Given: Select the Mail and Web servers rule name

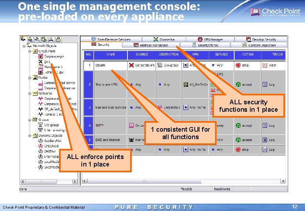Looking at the screenshot, I should tap(111, 107).
